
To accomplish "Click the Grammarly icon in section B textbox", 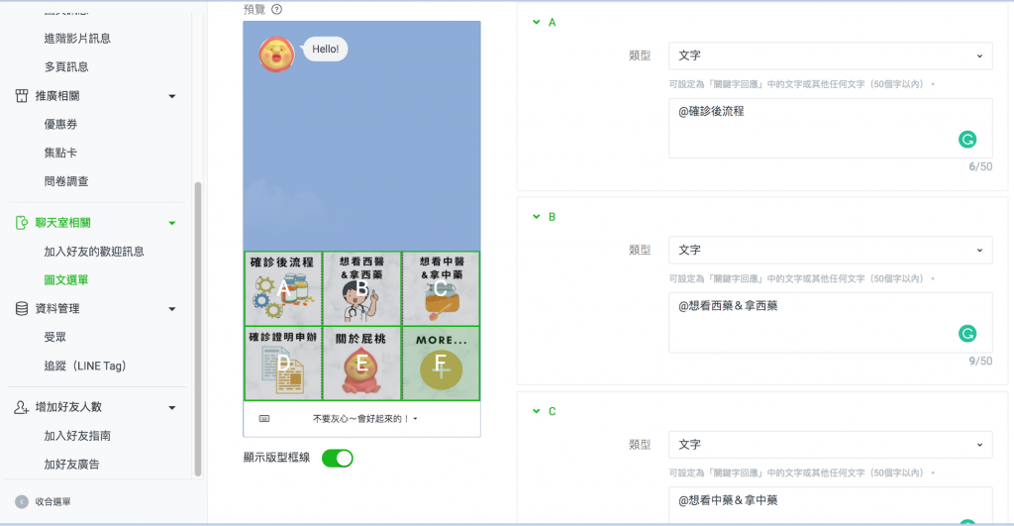I will [x=966, y=333].
